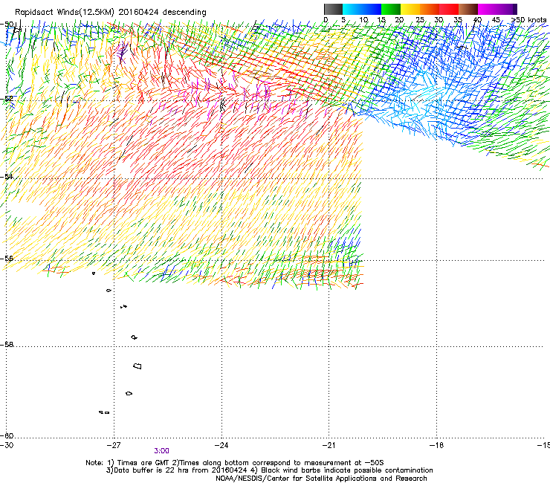Select the orange 25-30 knots legend segment
The width and height of the screenshot is (550, 483).
pyautogui.click(x=430, y=9)
